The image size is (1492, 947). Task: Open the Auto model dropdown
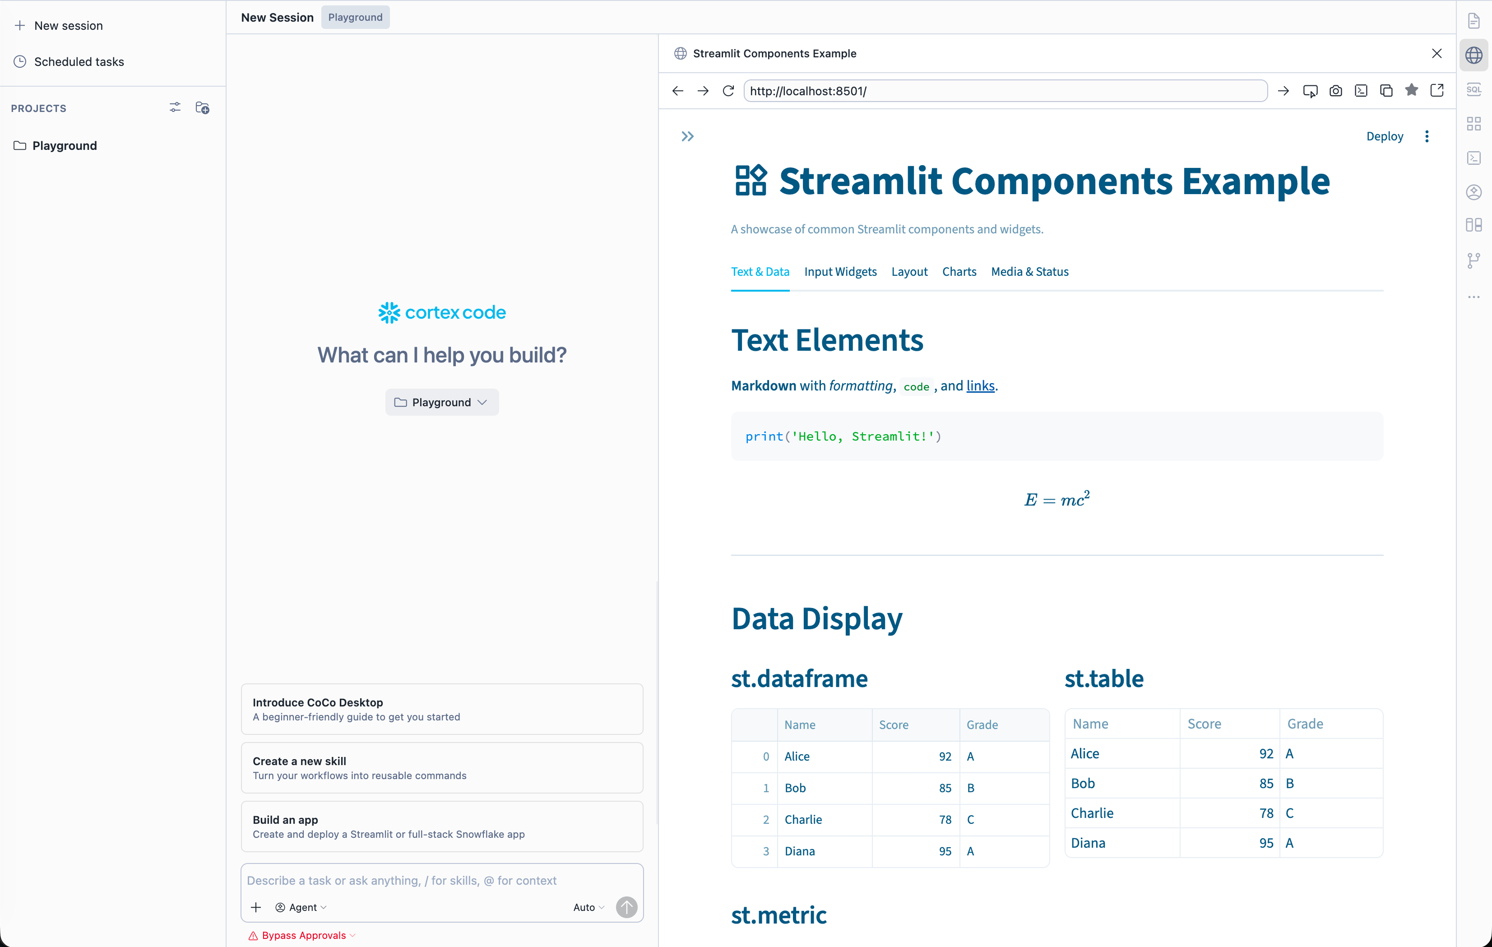point(588,907)
